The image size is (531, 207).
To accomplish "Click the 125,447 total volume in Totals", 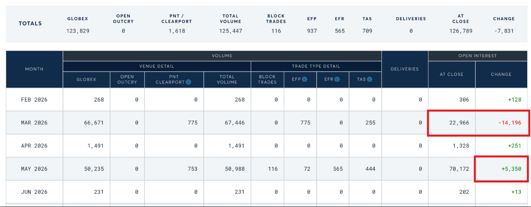I will point(230,31).
